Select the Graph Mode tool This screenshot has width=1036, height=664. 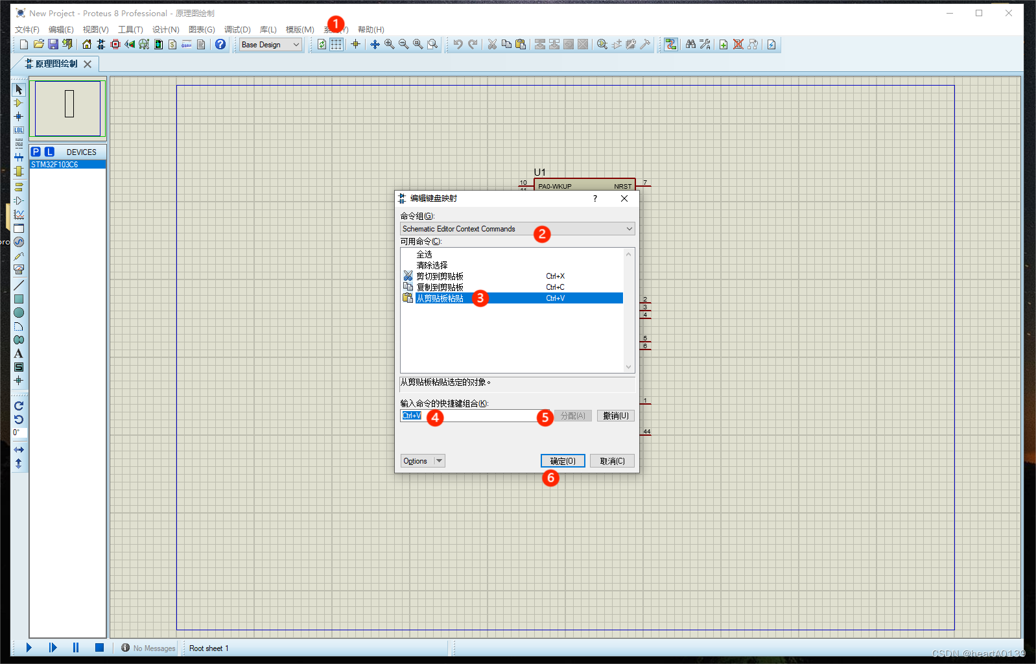tap(19, 215)
